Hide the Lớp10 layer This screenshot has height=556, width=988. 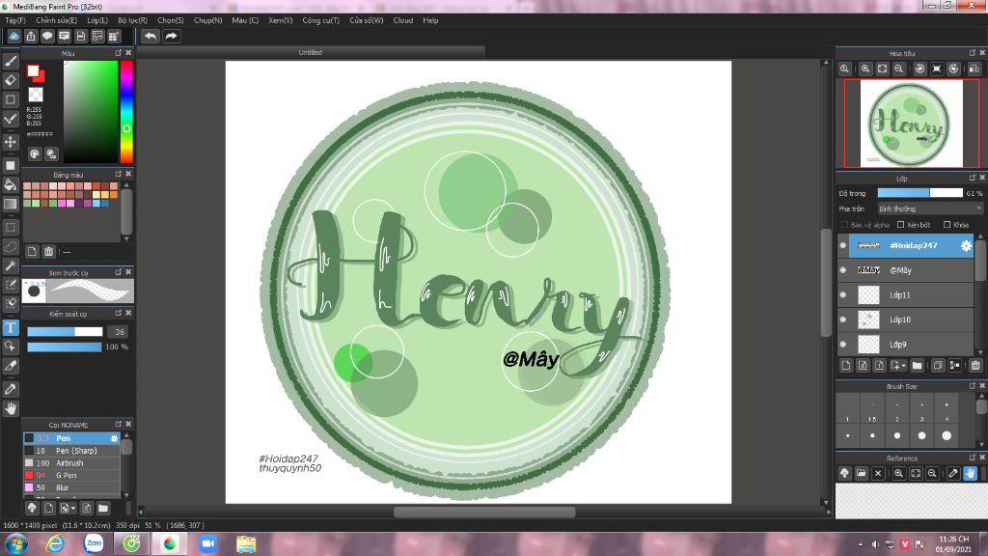click(843, 320)
